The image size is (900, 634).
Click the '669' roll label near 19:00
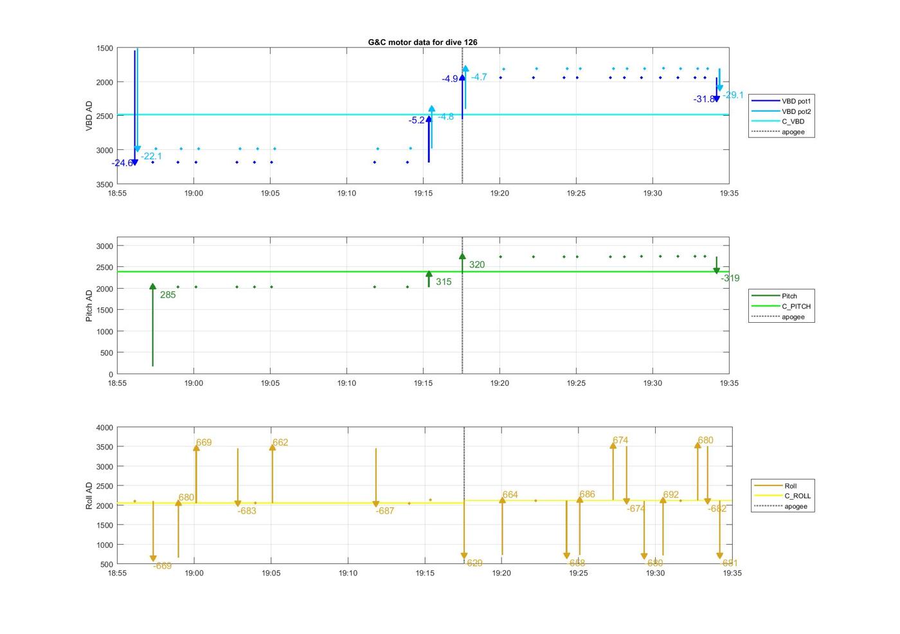(204, 442)
